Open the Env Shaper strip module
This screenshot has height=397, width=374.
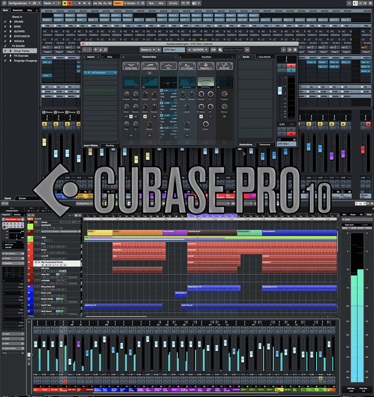187,66
